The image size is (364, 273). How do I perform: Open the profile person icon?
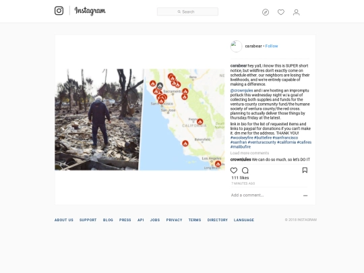(x=296, y=12)
